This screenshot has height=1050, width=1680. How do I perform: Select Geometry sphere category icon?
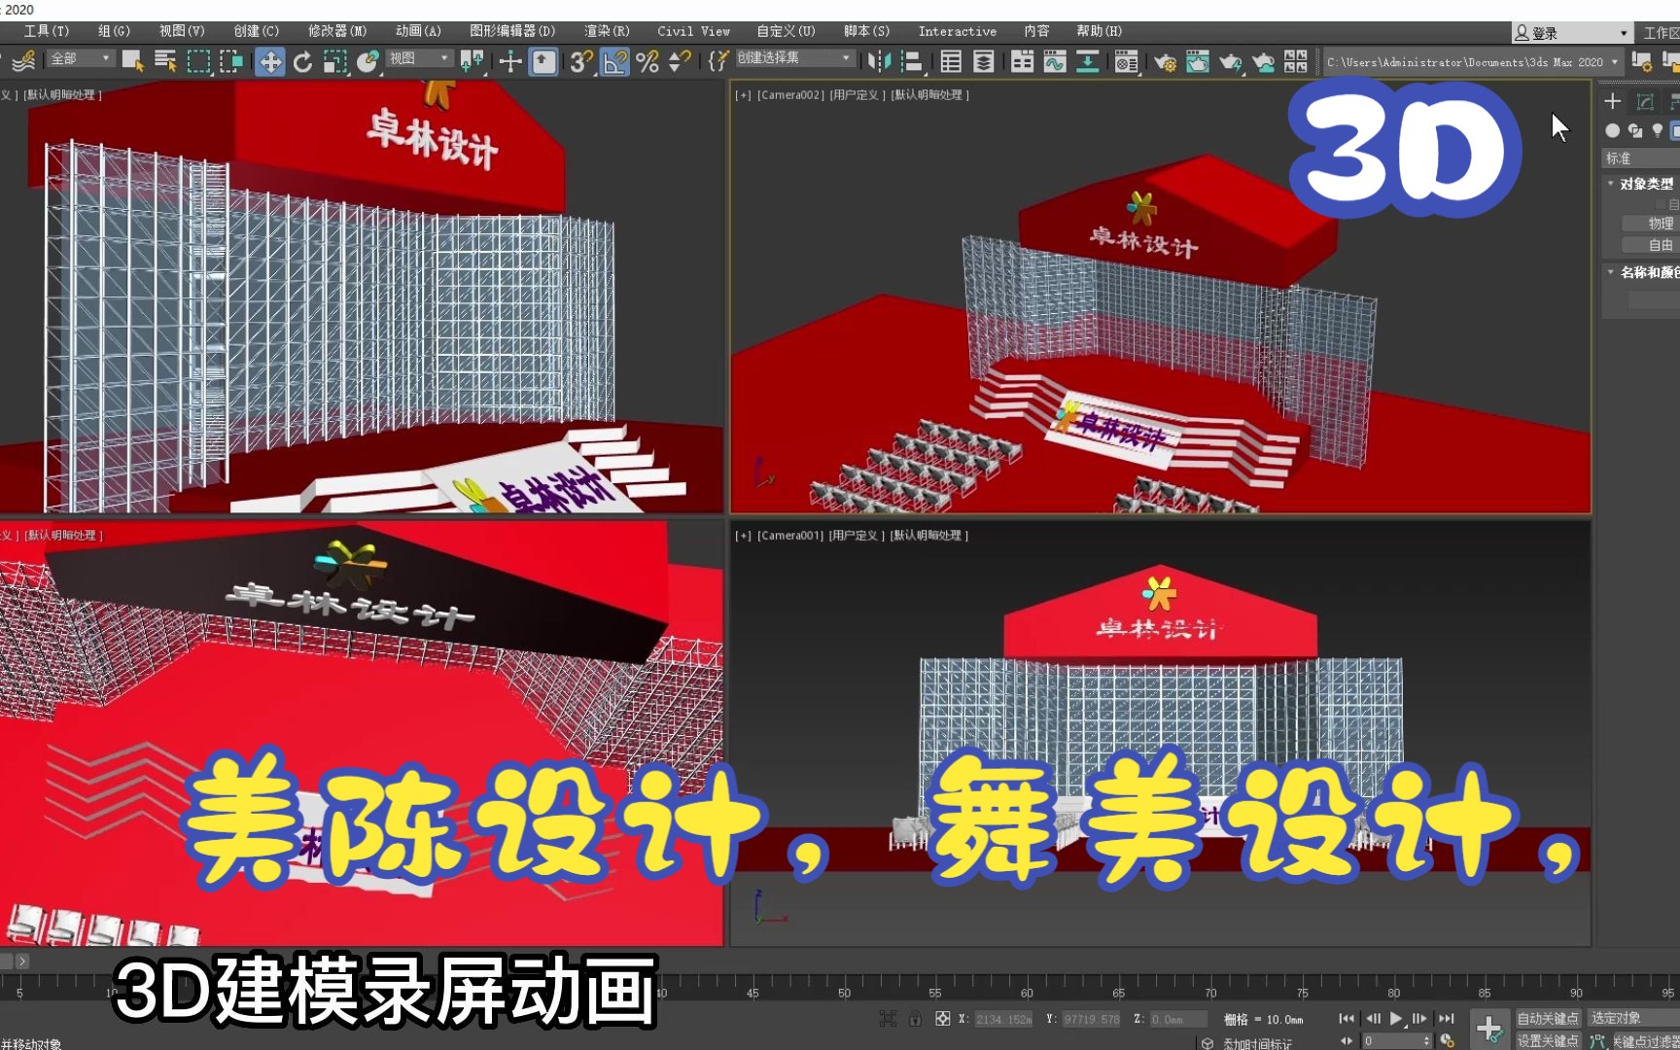coord(1612,130)
